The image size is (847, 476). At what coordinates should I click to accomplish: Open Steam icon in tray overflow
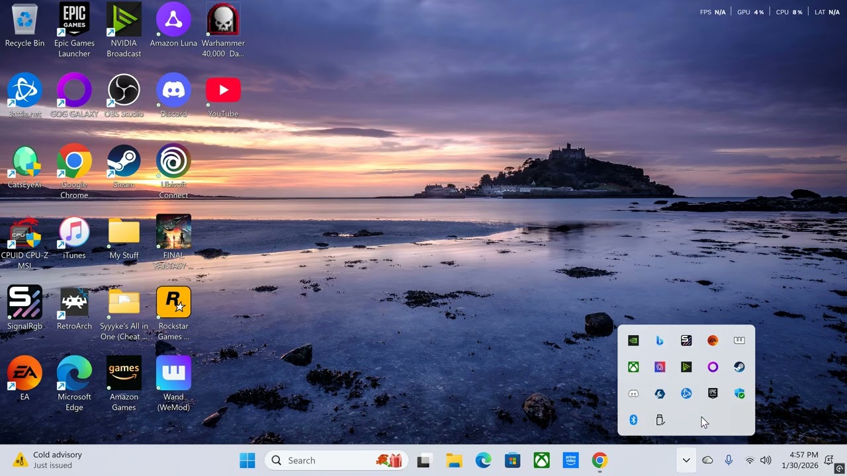coord(739,367)
